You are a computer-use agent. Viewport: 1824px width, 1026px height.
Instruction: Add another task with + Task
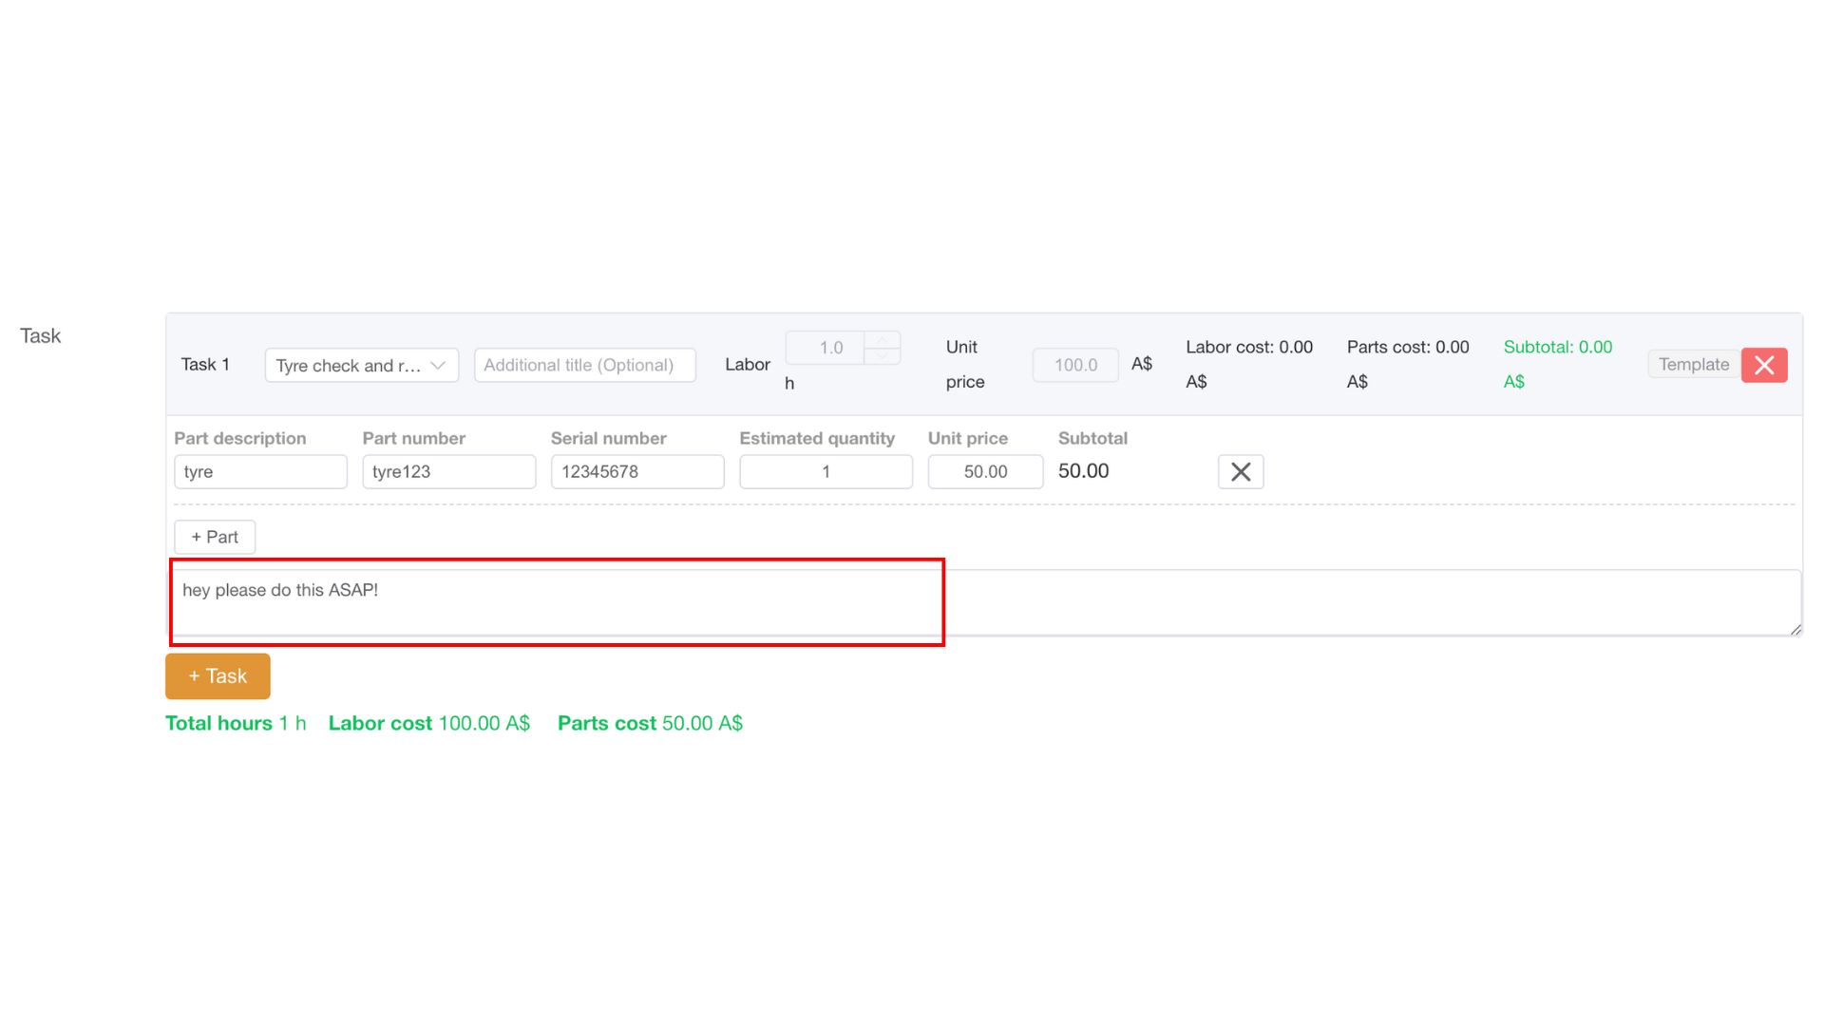(217, 675)
